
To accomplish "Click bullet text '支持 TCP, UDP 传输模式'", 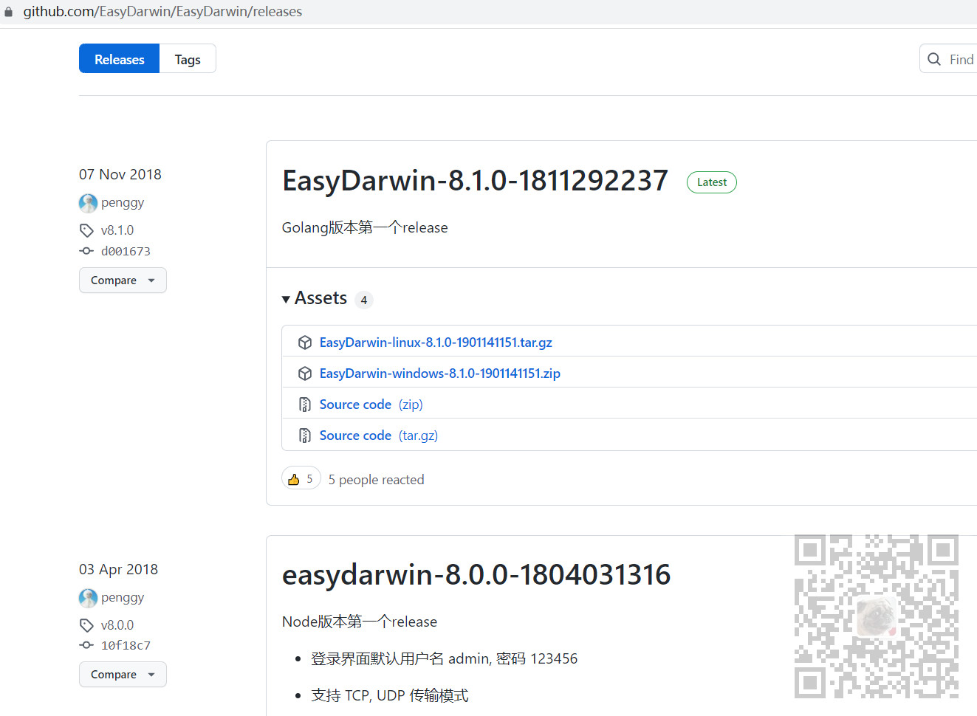I will pyautogui.click(x=390, y=695).
